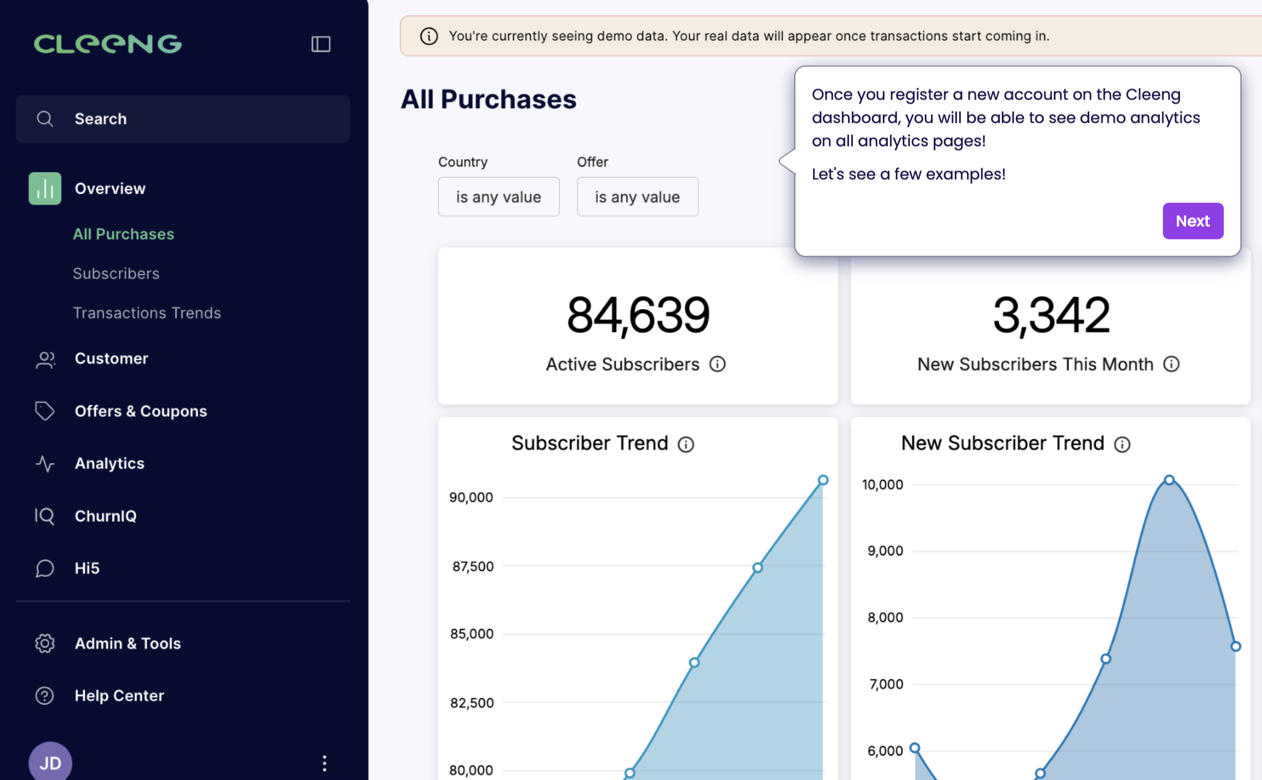Click the rightmost New Subscriber Trend data point

pyautogui.click(x=1235, y=646)
